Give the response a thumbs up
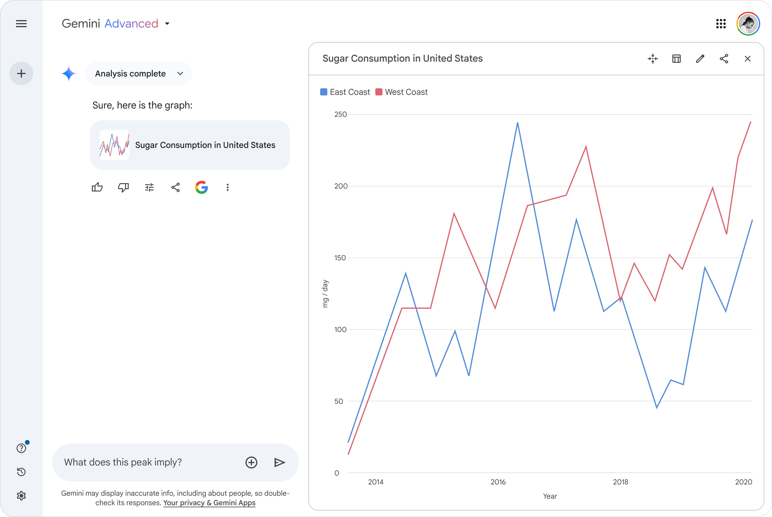The width and height of the screenshot is (772, 517). click(97, 187)
